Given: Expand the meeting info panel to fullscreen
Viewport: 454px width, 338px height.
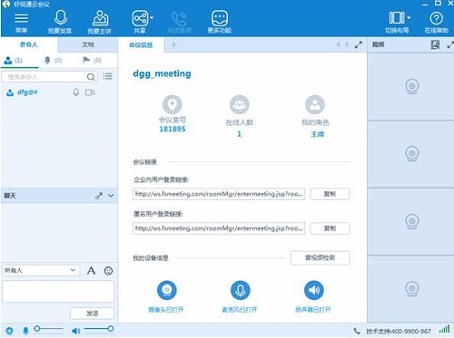Looking at the screenshot, I should (x=359, y=44).
